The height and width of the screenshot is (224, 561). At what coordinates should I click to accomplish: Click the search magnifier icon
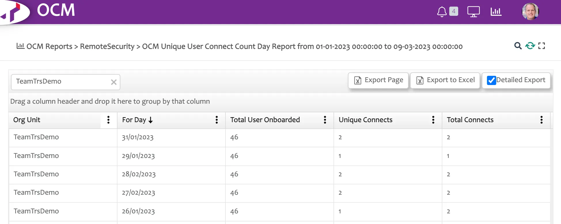tap(518, 46)
